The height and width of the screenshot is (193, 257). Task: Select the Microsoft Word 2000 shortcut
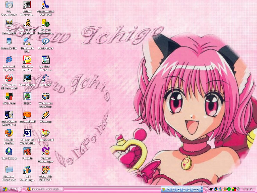[27, 137]
